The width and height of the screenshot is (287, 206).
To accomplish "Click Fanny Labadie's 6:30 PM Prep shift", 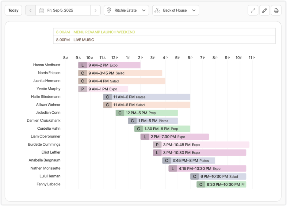I will click(221, 184).
